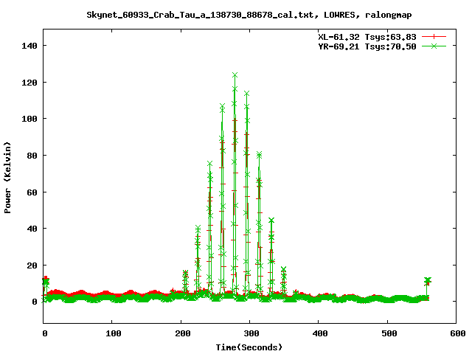Image resolution: width=472 pixels, height=354 pixels.
Task: Click x-axis tick label 100
Action: click(x=114, y=333)
